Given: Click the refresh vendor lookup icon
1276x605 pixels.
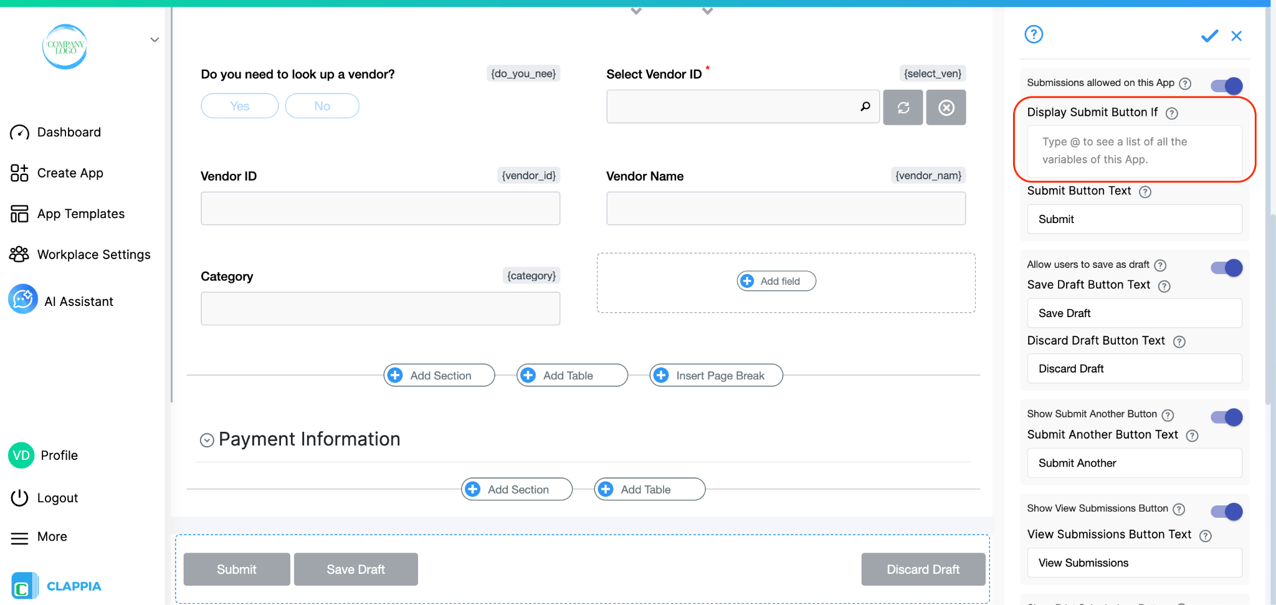Looking at the screenshot, I should pyautogui.click(x=903, y=107).
